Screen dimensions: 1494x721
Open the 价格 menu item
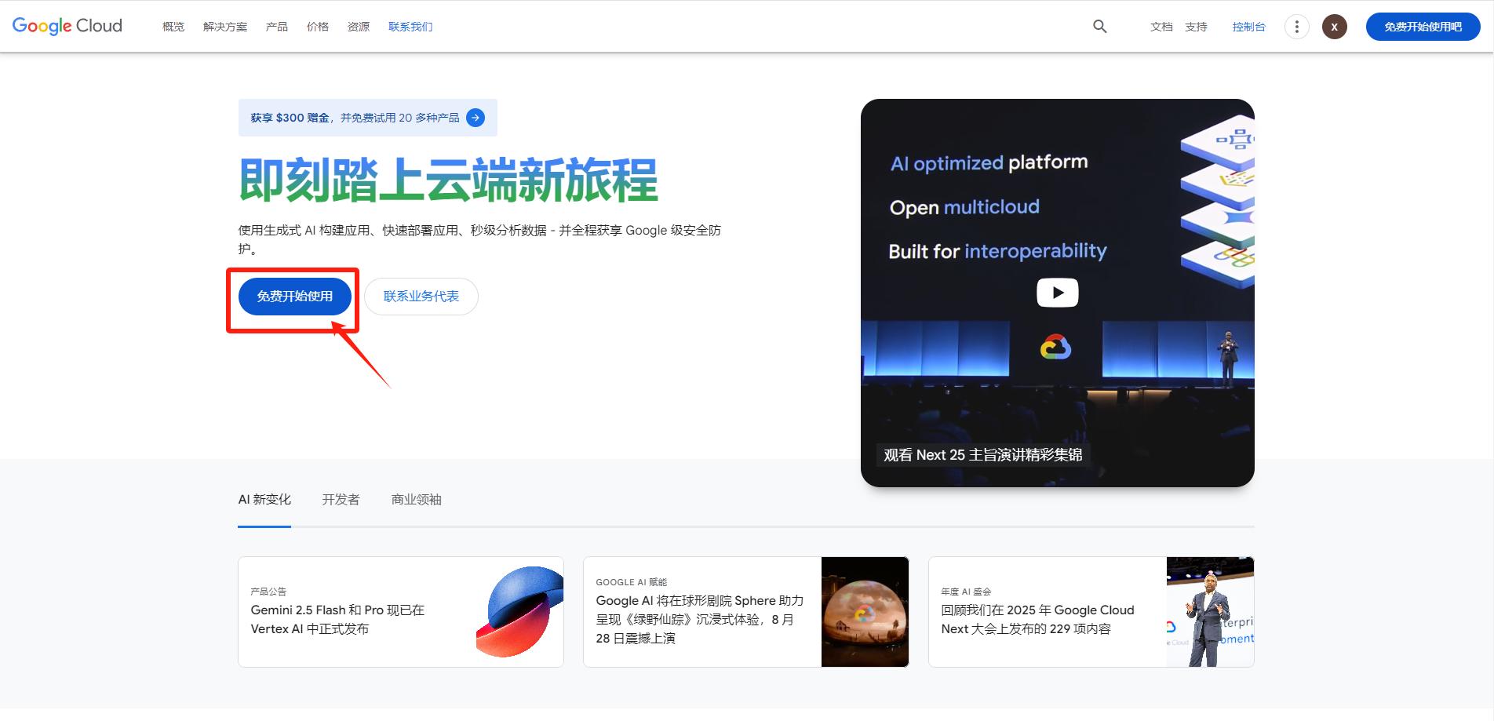click(x=318, y=27)
